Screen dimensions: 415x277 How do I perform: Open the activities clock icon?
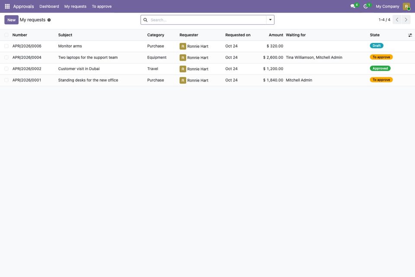[366, 6]
